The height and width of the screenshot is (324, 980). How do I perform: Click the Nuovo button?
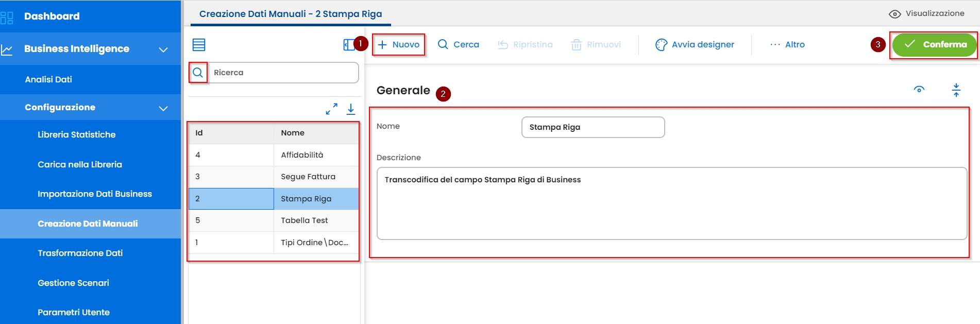coord(399,45)
